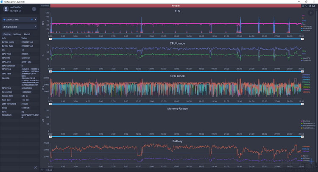Screen dimensions: 318x172
Task: Click the OpenGL row in info table
Action: (x=20, y=81)
